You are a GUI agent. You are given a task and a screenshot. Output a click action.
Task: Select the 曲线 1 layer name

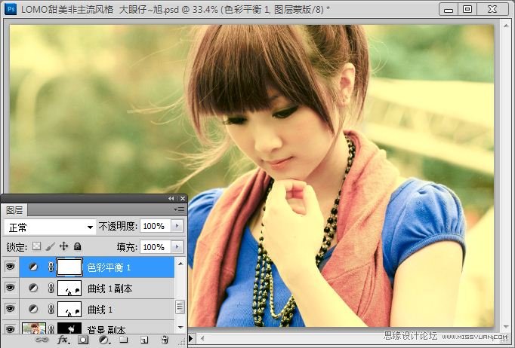(100, 310)
